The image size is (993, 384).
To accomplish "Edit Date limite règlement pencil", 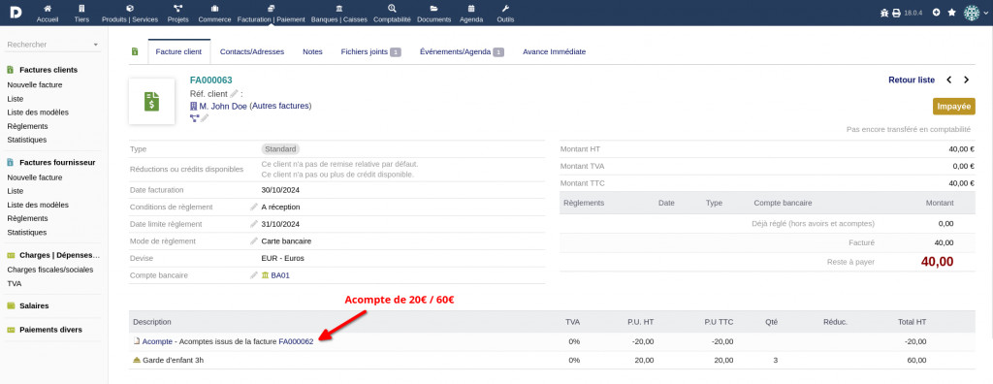I will tap(254, 224).
